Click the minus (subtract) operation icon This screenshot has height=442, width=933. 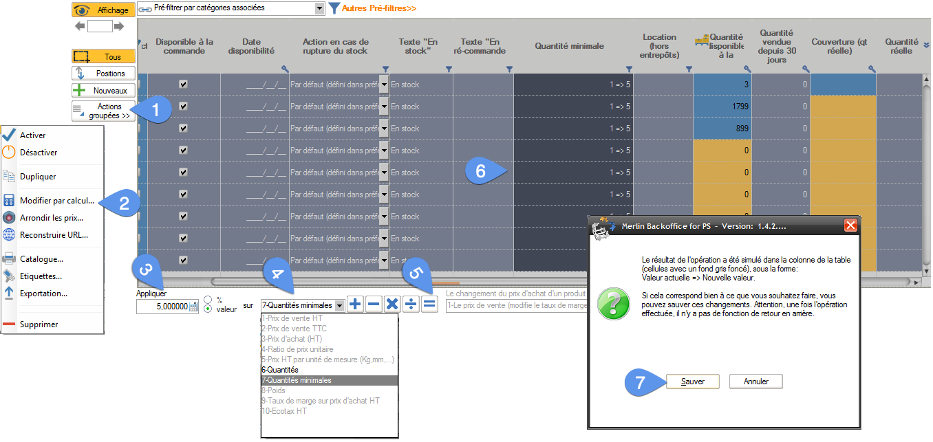click(374, 305)
